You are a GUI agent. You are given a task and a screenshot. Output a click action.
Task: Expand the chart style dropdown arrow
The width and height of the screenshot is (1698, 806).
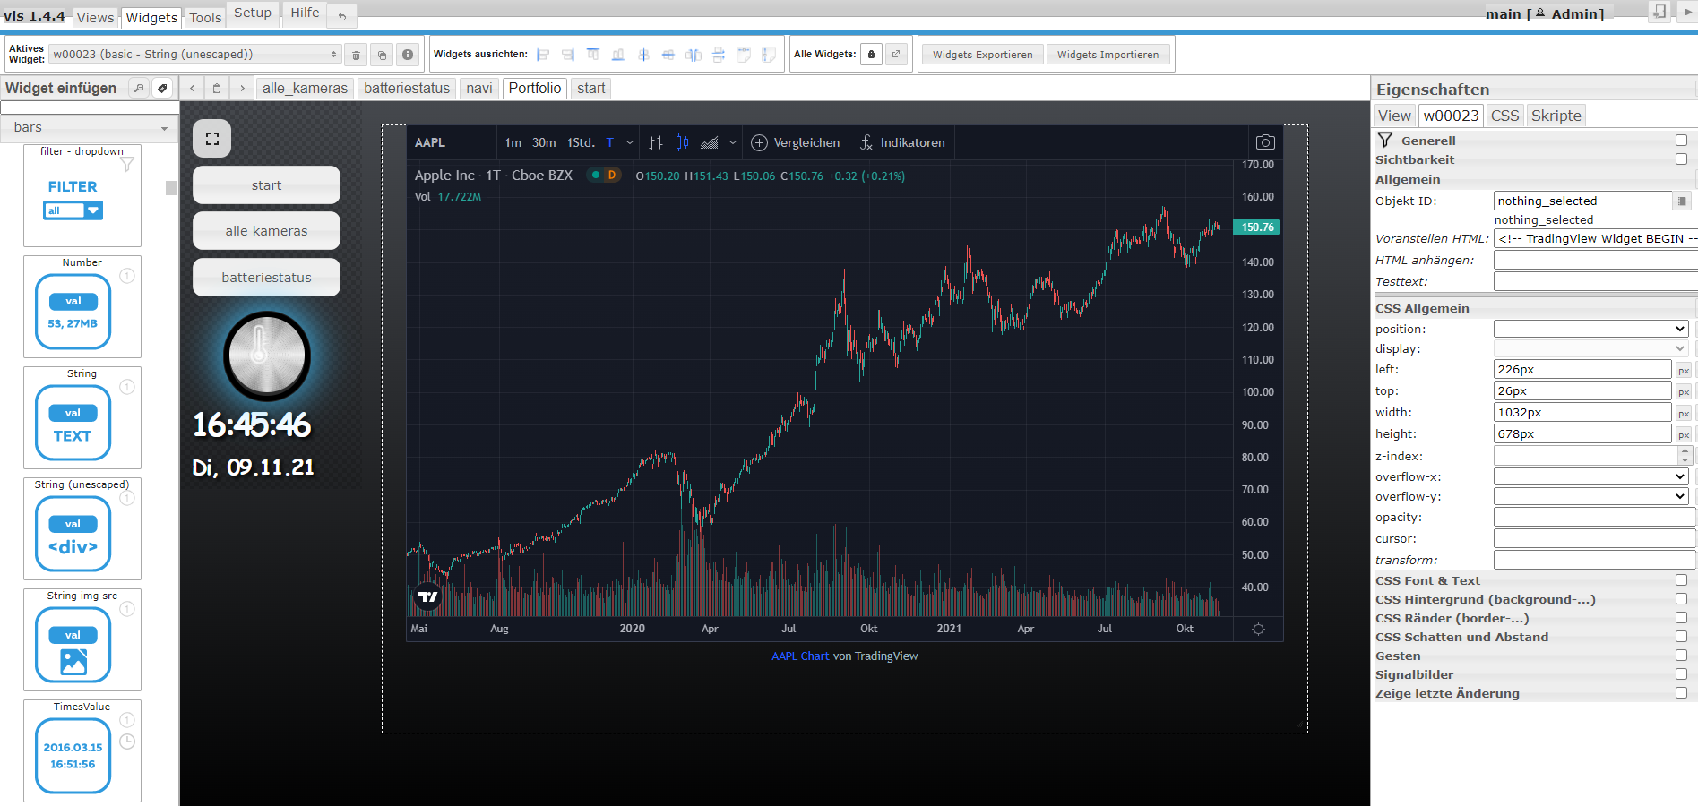[733, 142]
